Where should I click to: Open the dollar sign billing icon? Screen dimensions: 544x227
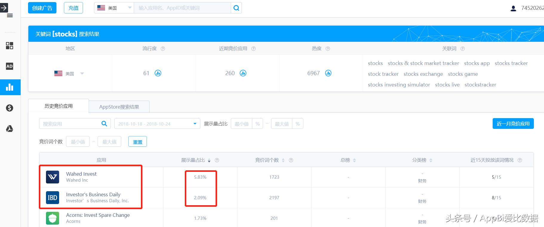[10, 108]
